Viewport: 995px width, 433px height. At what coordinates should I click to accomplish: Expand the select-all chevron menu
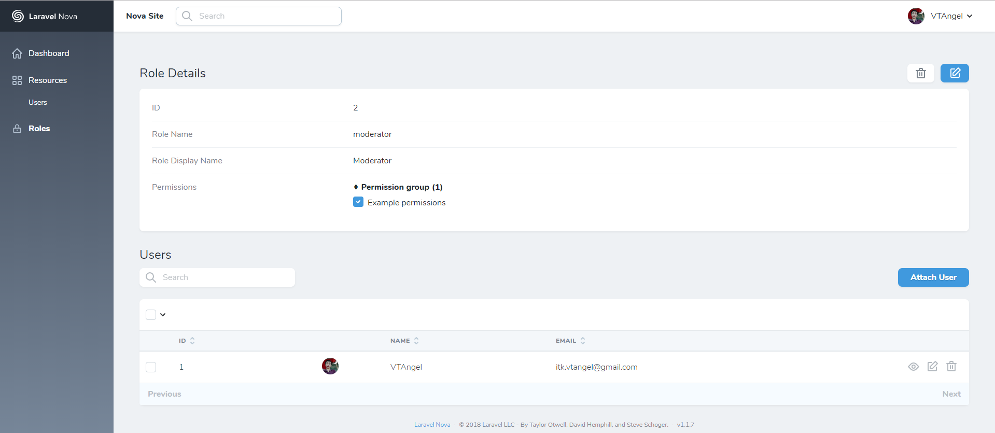(x=163, y=315)
